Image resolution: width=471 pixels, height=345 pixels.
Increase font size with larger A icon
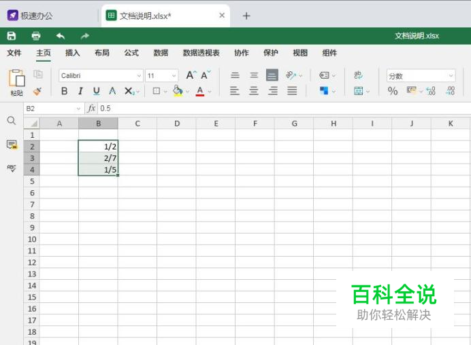191,75
